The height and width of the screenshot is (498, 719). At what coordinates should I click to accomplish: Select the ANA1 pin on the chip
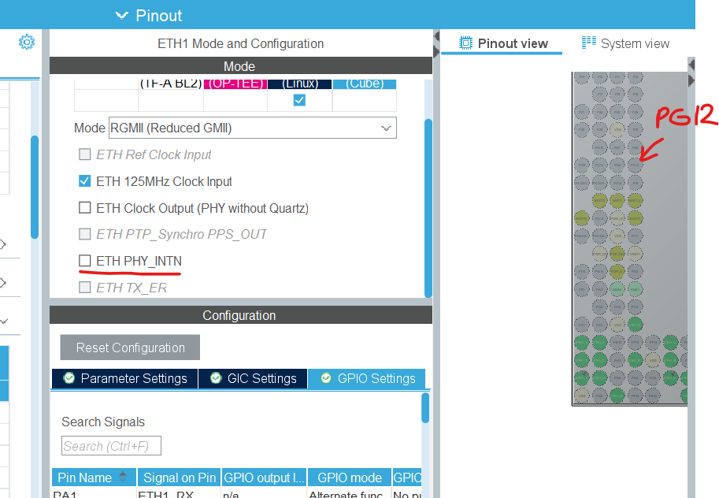pyautogui.click(x=635, y=289)
